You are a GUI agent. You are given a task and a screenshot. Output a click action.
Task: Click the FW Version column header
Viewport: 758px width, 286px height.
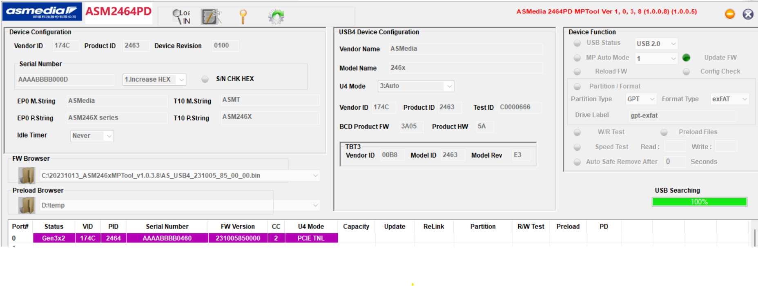[238, 226]
